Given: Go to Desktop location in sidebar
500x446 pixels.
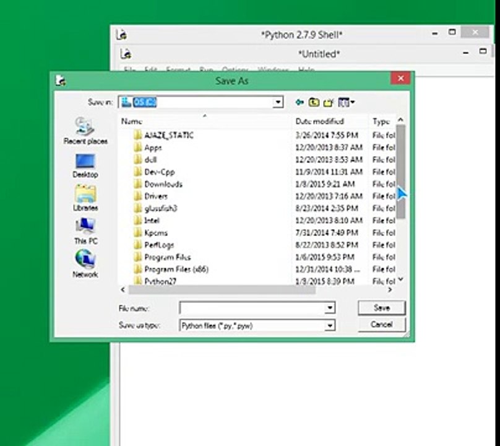Looking at the screenshot, I should 85,166.
